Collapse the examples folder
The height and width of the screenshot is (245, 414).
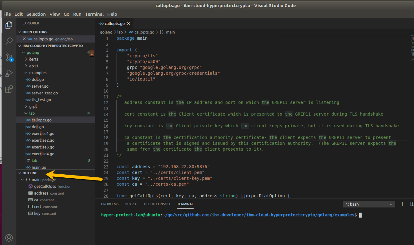(26, 73)
